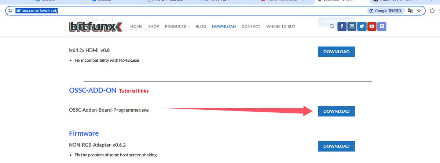
Task: Click the 'NON-RGB-Adapter-v0.6.2' title
Action: (x=98, y=145)
